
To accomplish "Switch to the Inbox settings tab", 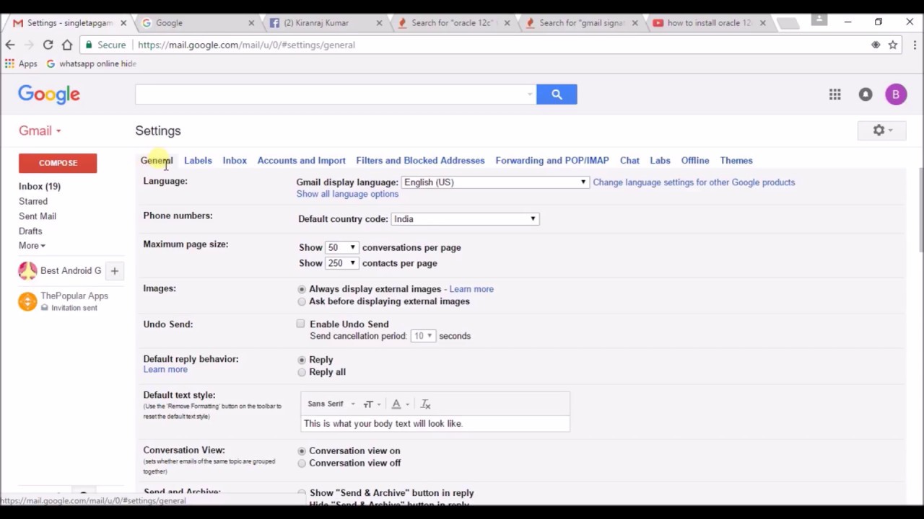I will (235, 161).
